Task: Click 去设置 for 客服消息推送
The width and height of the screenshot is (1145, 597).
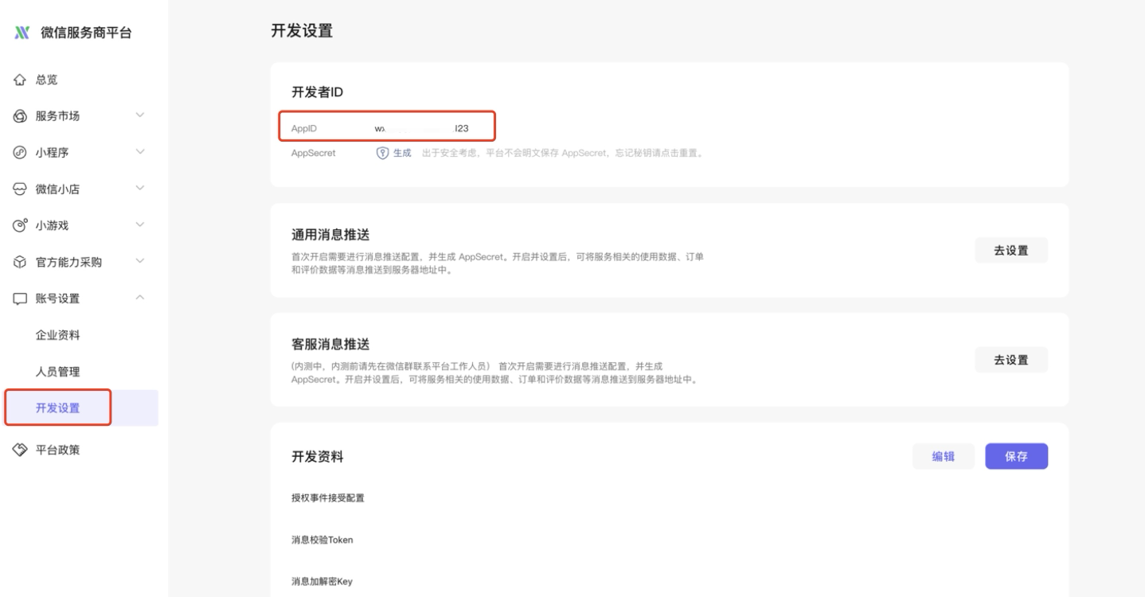Action: 1011,360
